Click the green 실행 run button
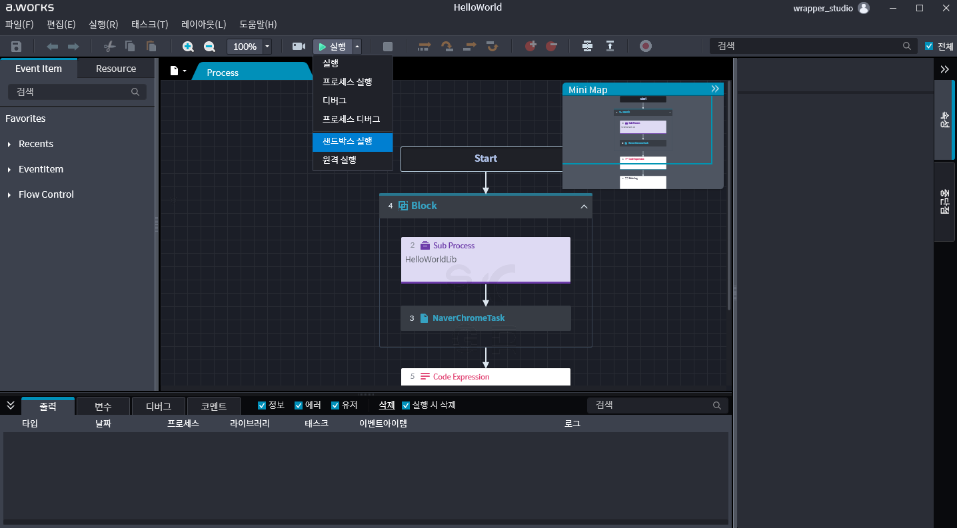This screenshot has width=957, height=528. point(332,47)
